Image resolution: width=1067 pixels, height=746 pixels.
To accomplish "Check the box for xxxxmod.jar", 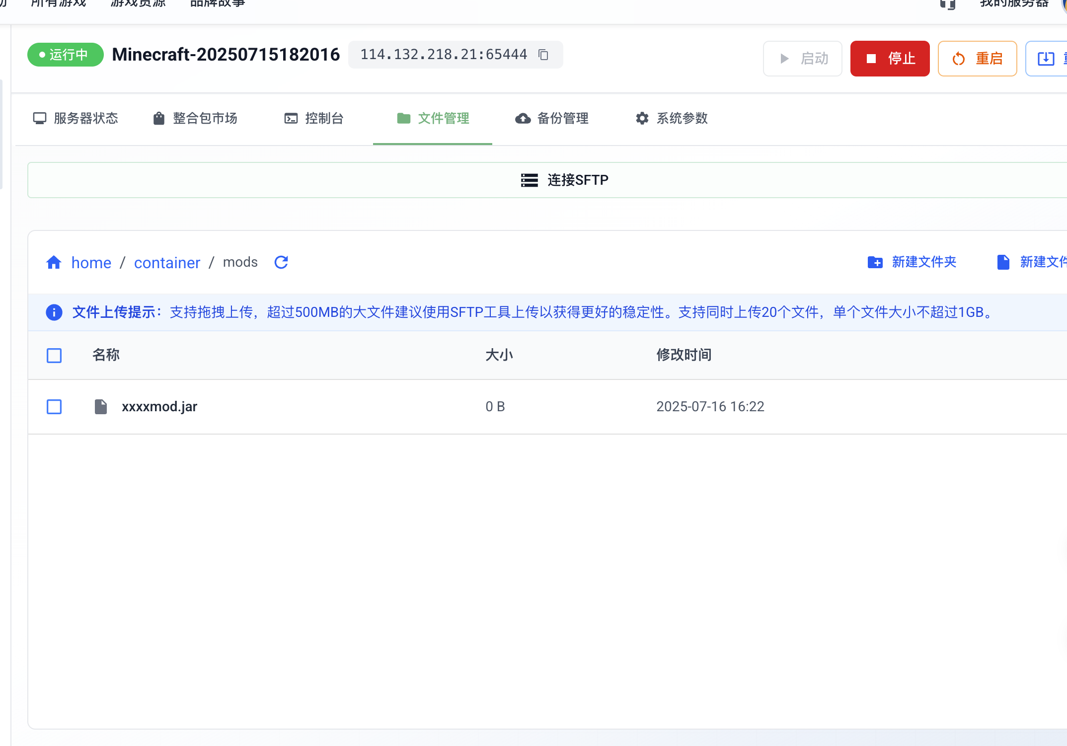I will point(54,407).
